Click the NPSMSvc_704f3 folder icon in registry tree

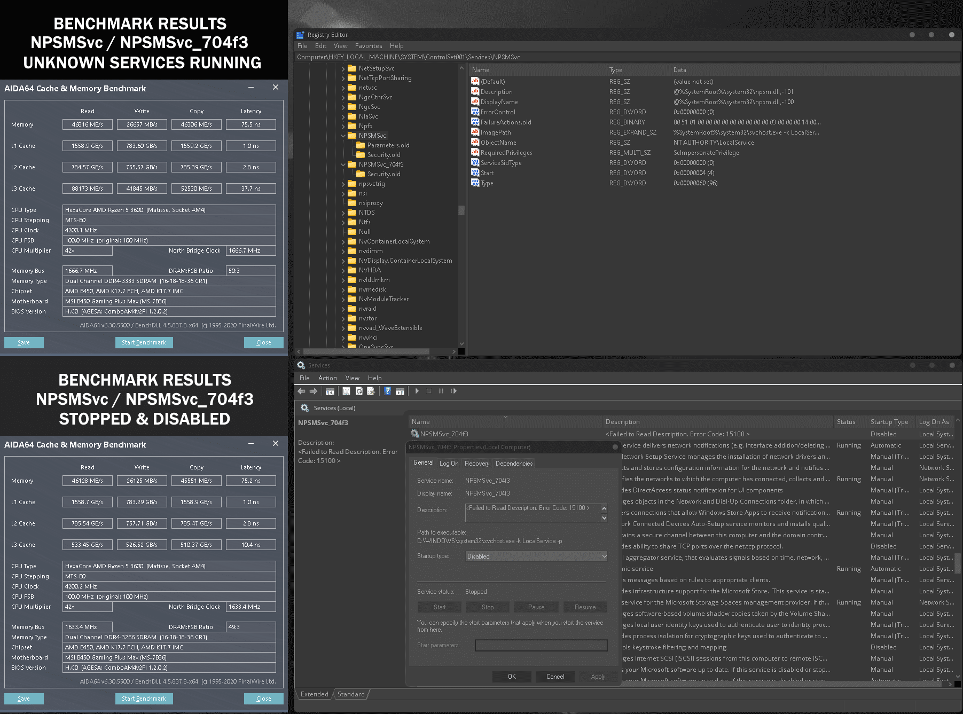[352, 164]
